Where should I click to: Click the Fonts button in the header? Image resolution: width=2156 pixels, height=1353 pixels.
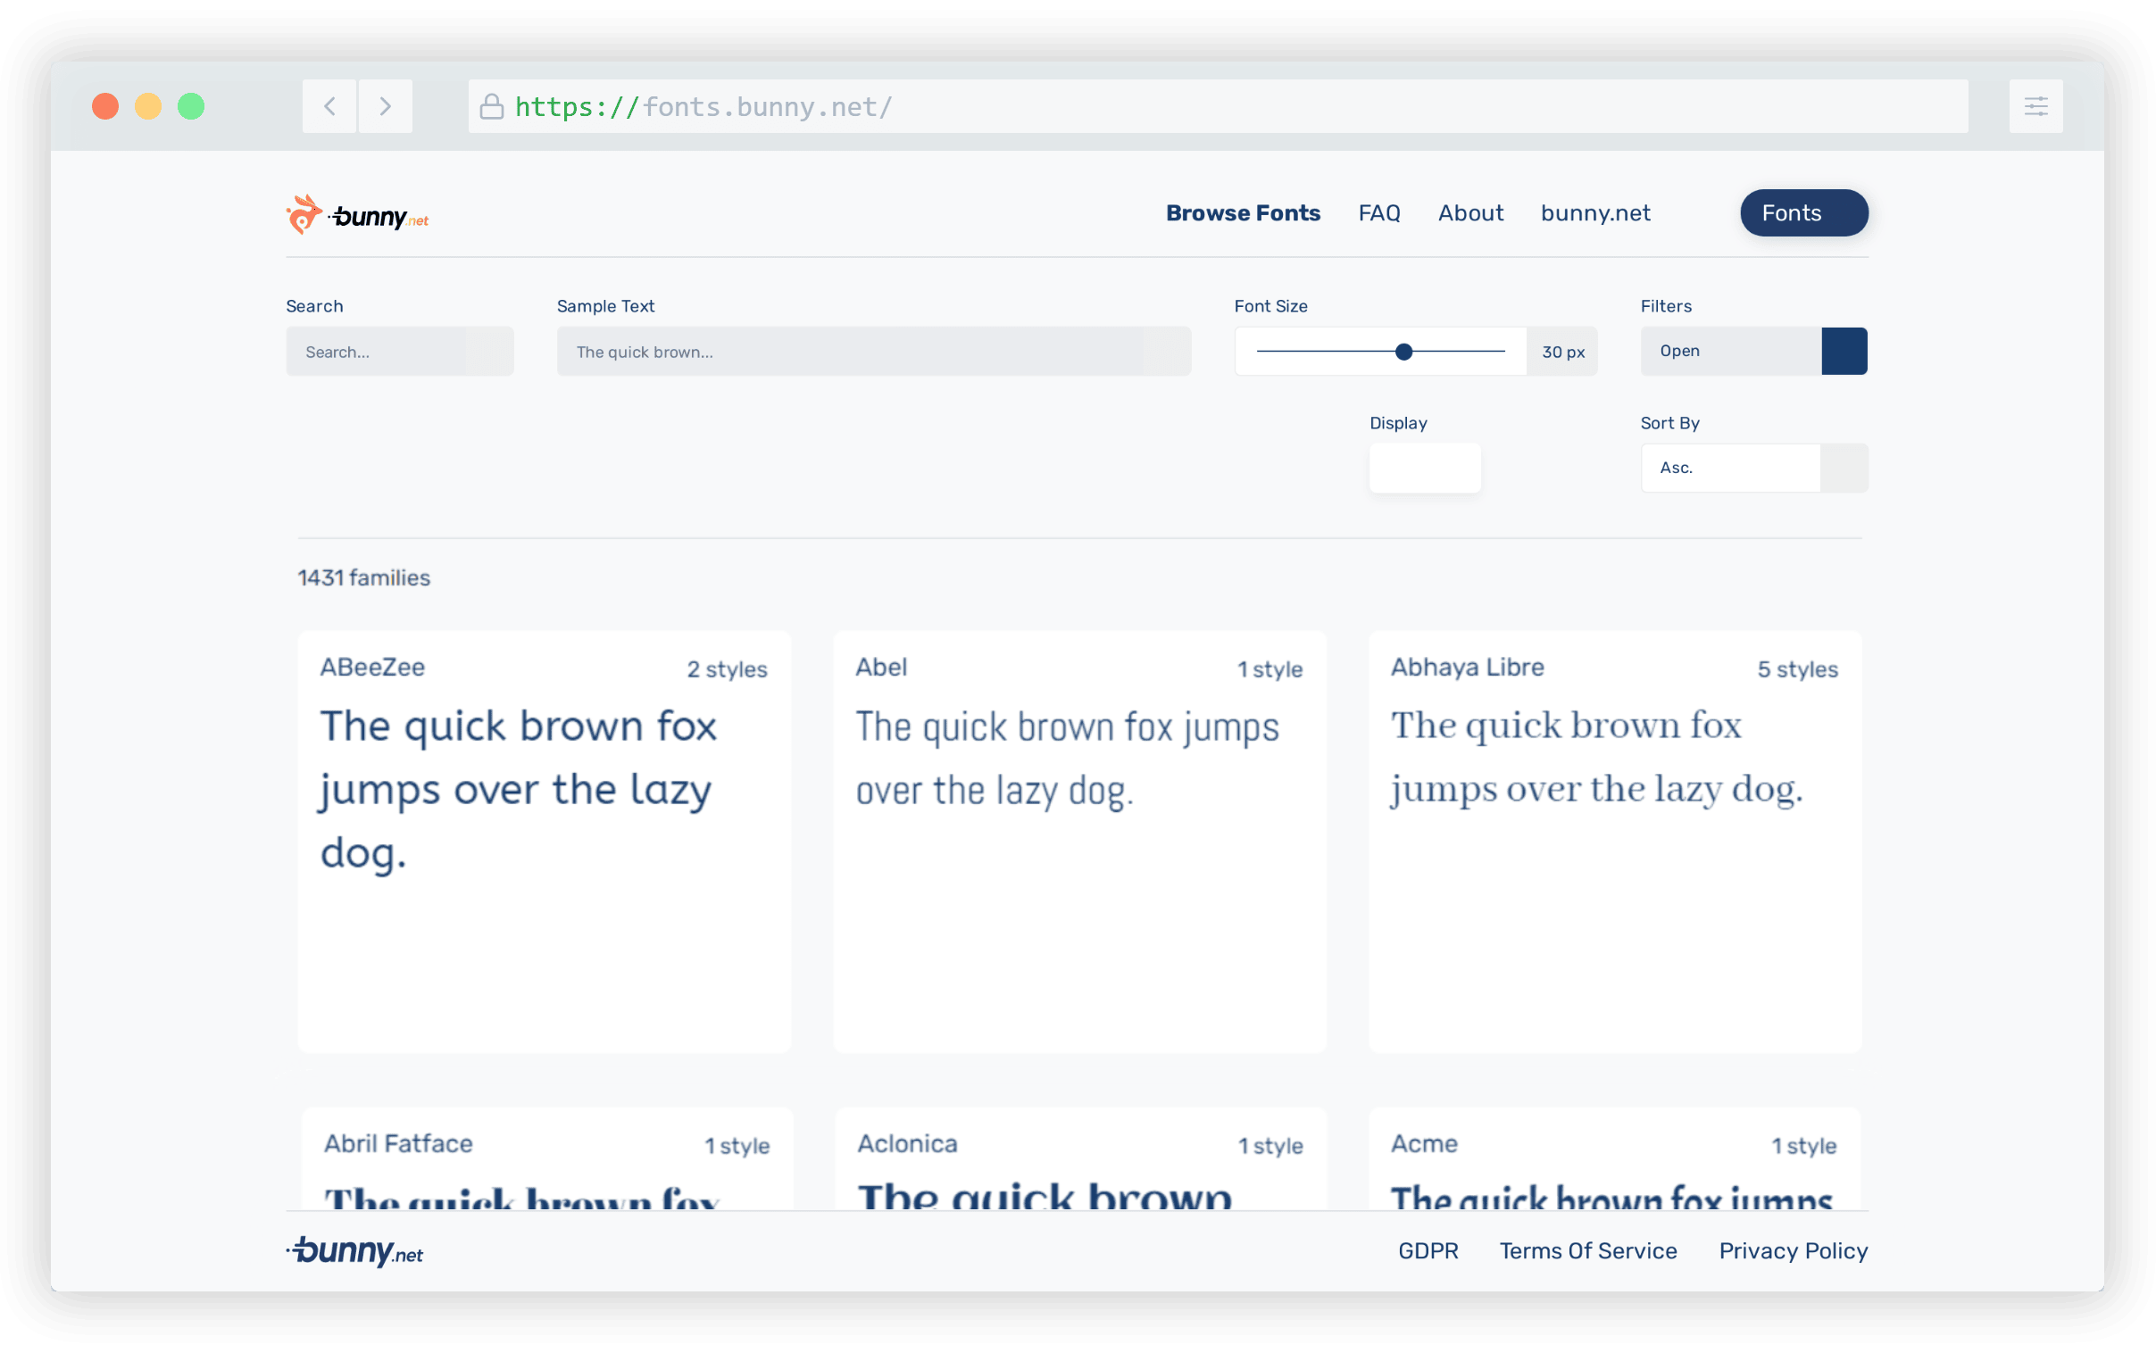pos(1802,213)
